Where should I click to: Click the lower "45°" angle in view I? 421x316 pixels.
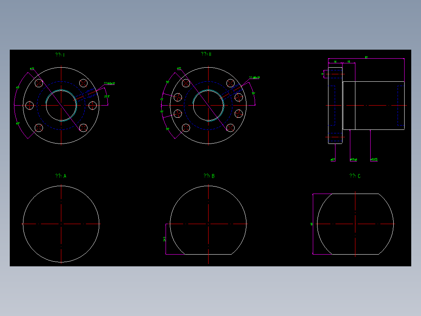point(18,124)
